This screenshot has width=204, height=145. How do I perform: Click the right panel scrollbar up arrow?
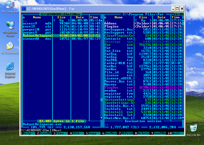(x=183, y=20)
